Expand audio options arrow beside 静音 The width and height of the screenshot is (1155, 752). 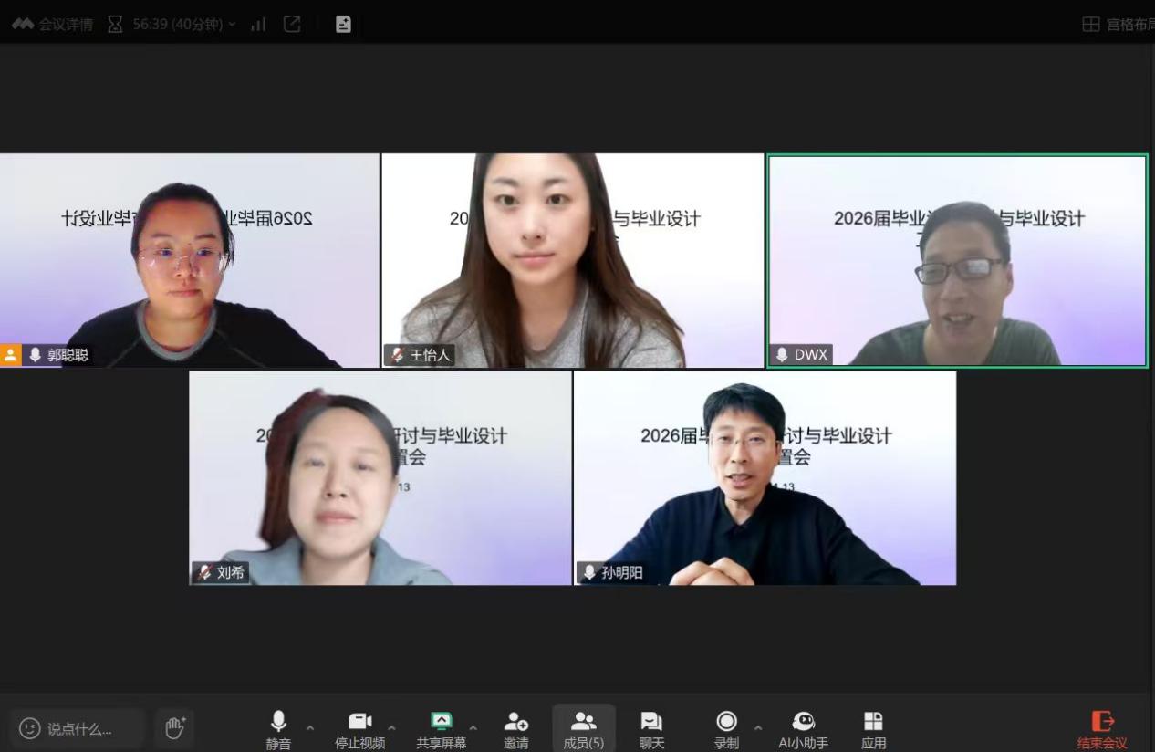[310, 727]
